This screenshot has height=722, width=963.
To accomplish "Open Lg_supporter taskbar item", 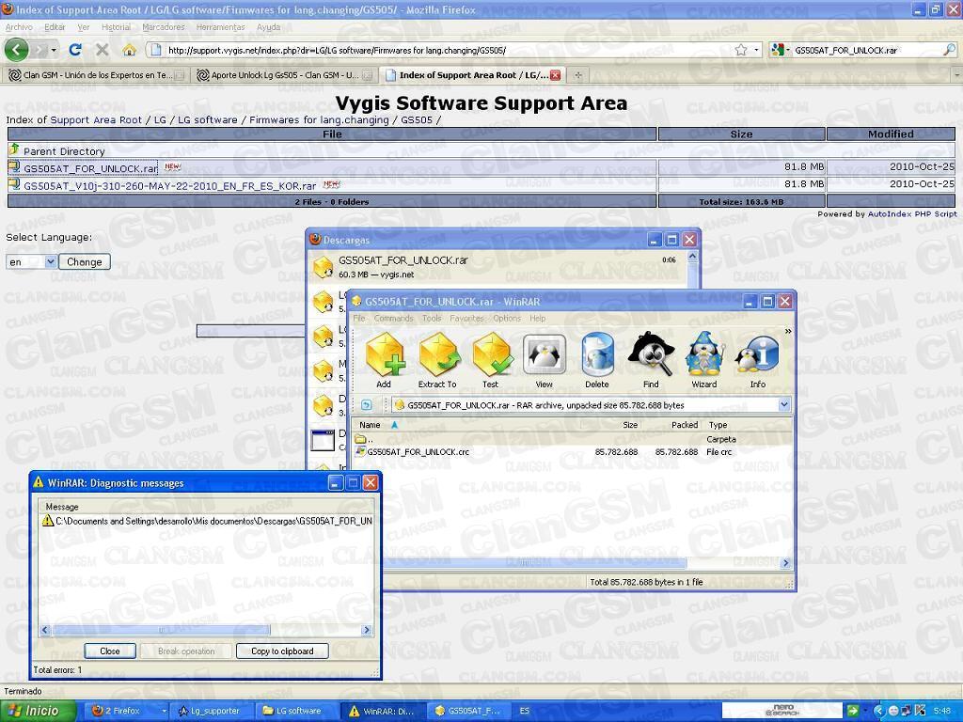I will point(212,711).
